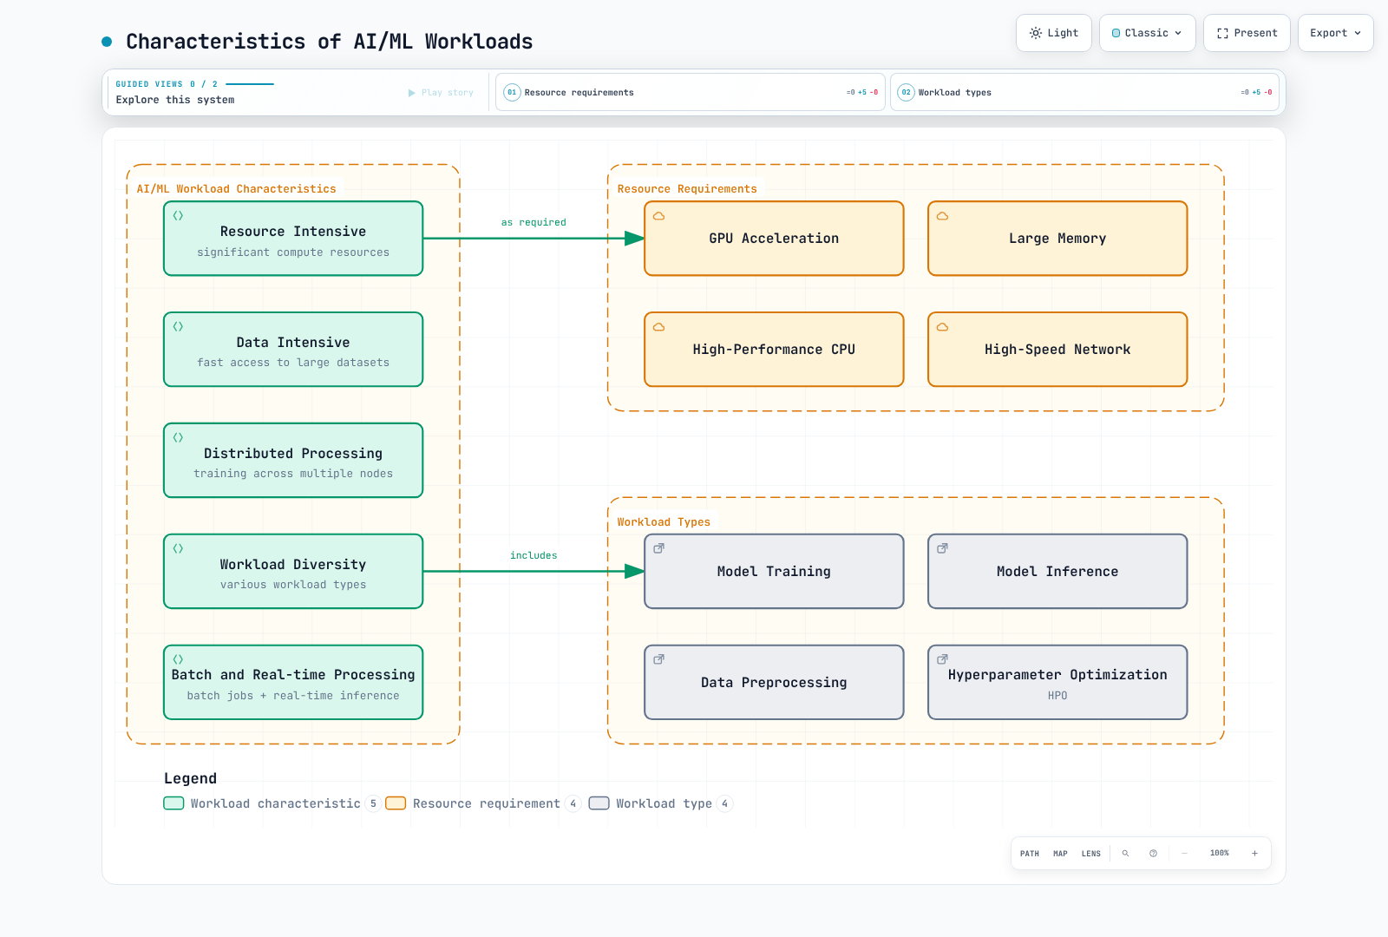
Task: Click the count badge 4 next to Resource requirement
Action: [573, 803]
